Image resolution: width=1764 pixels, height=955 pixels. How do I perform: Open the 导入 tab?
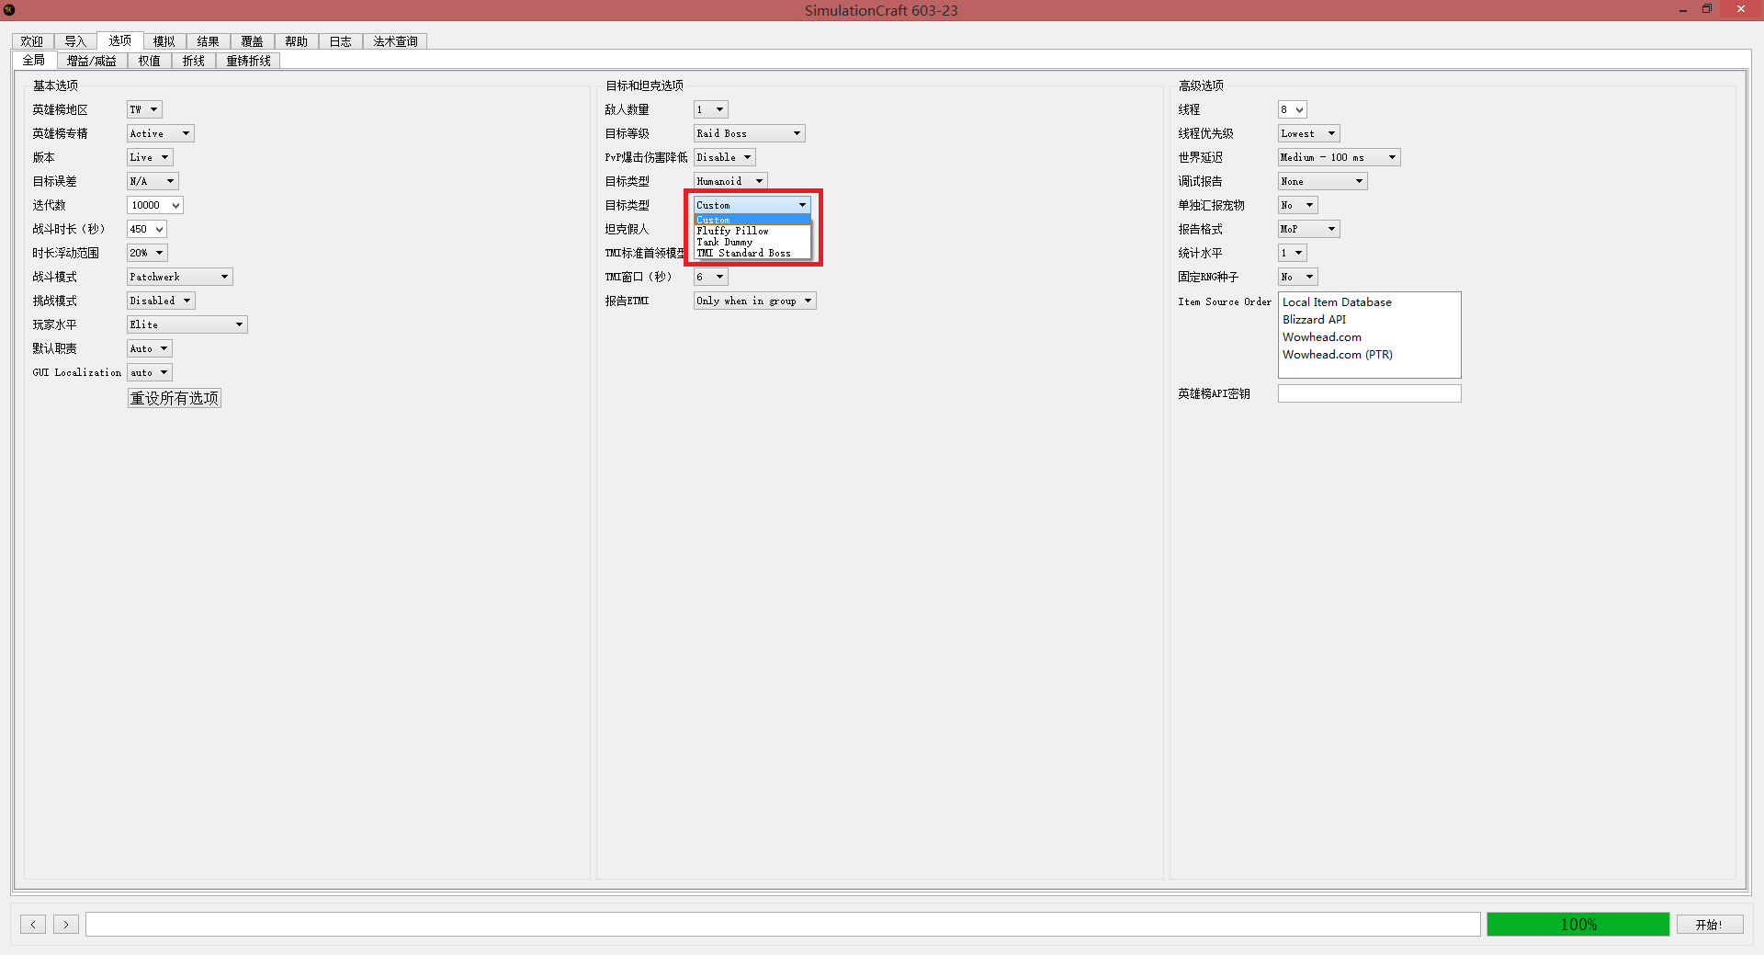click(x=75, y=41)
